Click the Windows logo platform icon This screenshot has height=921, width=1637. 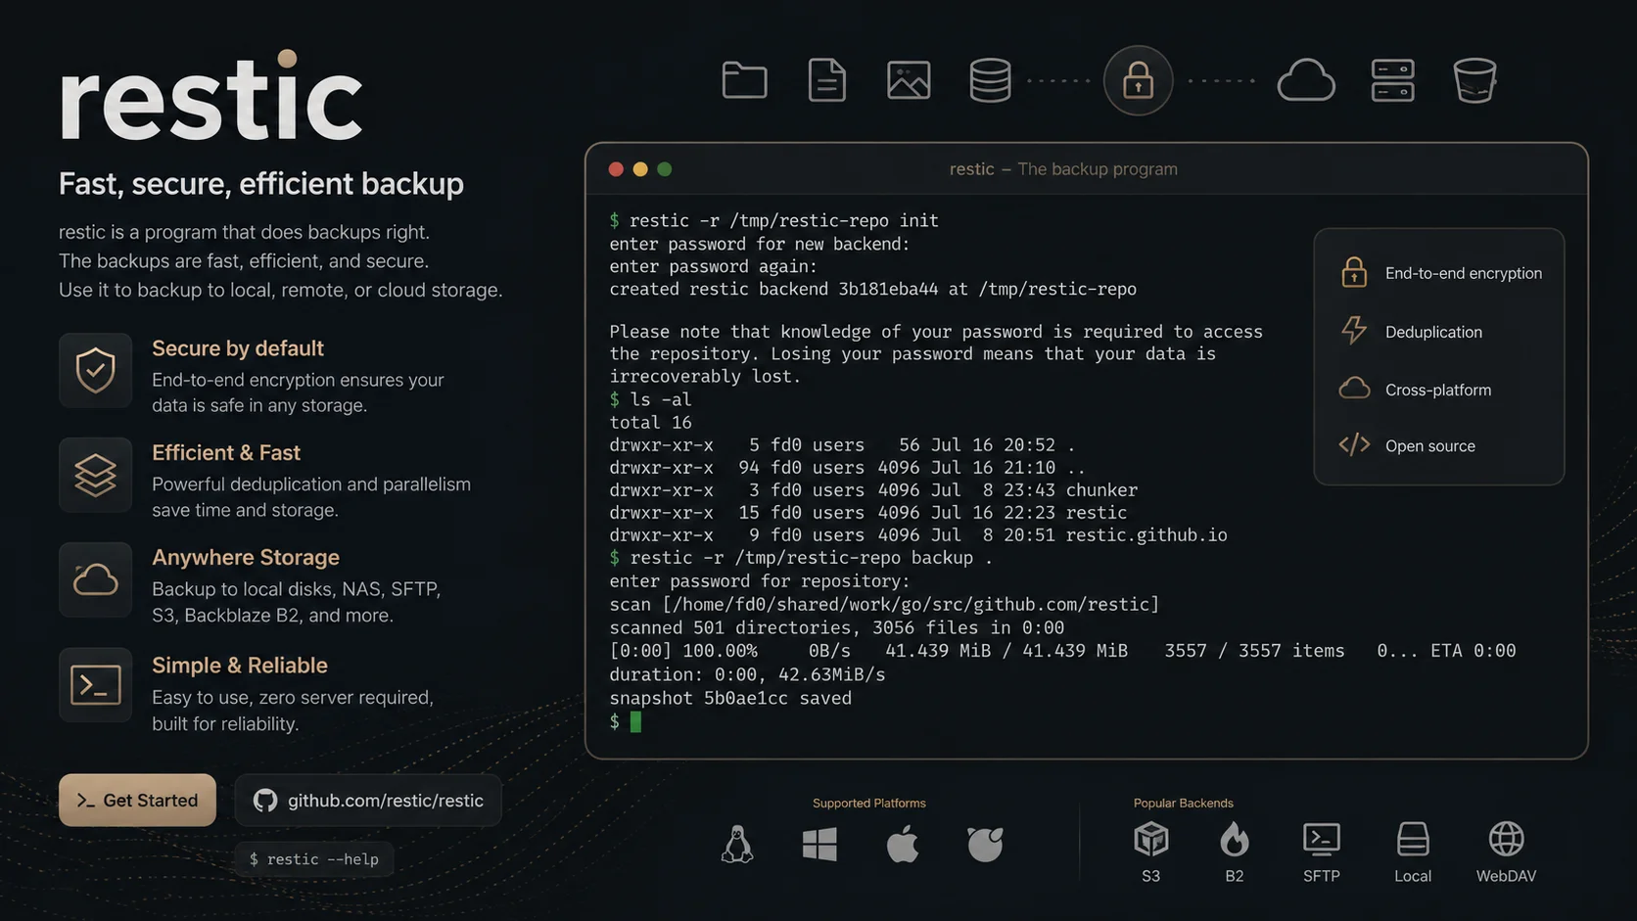(x=819, y=844)
